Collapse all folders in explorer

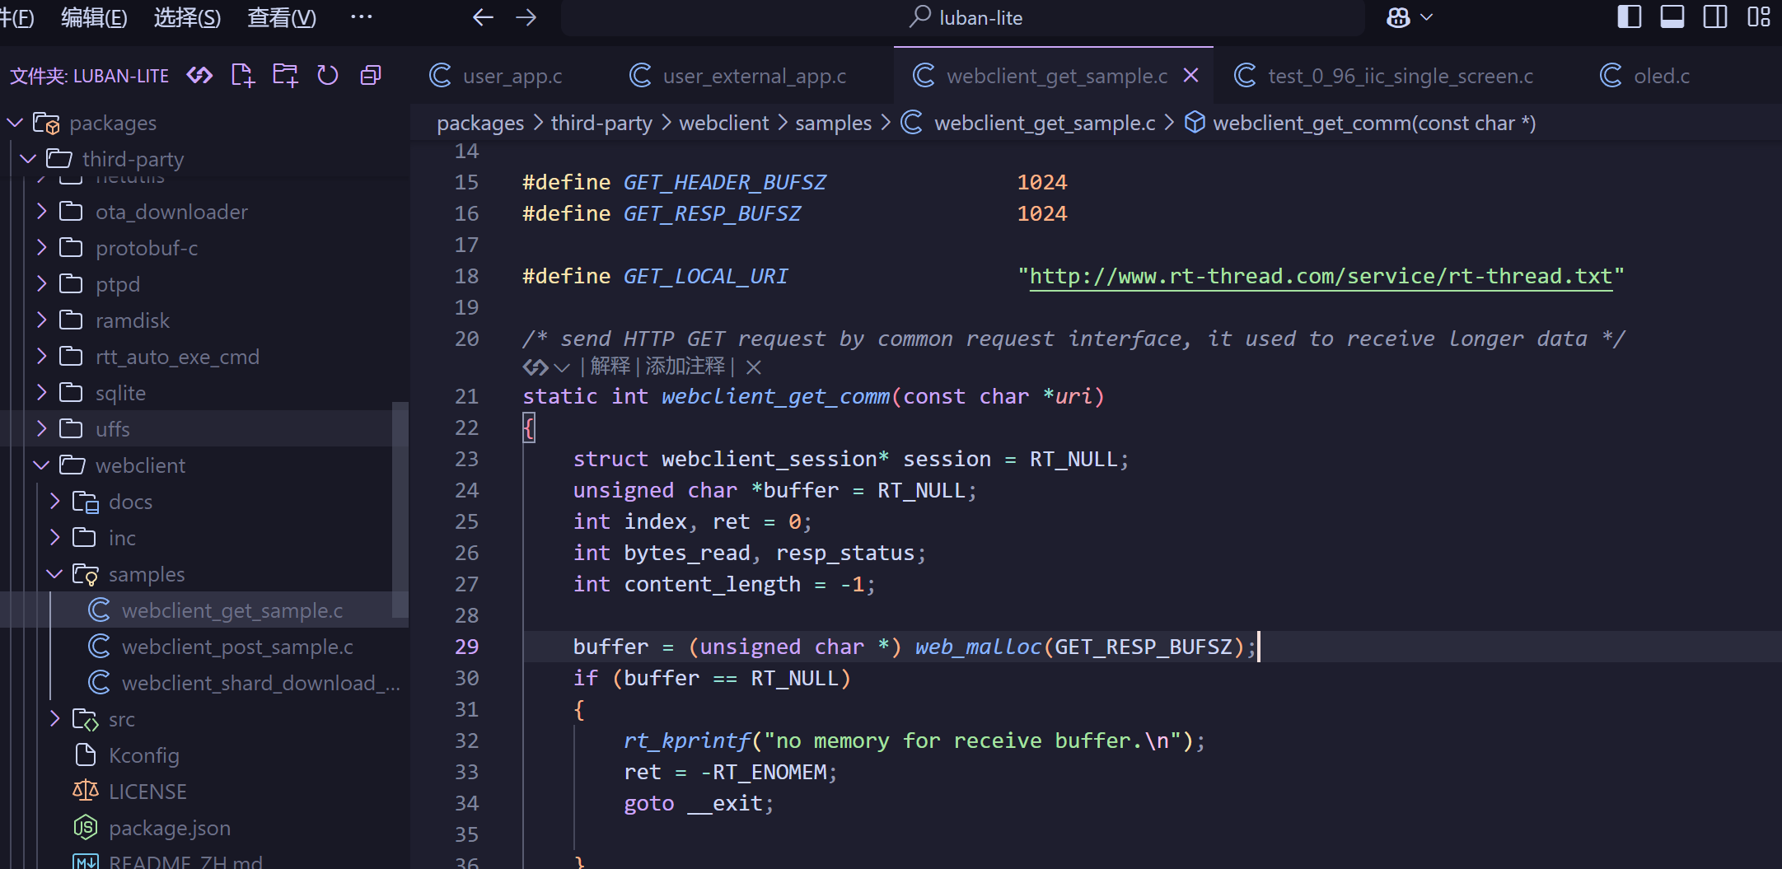371,76
